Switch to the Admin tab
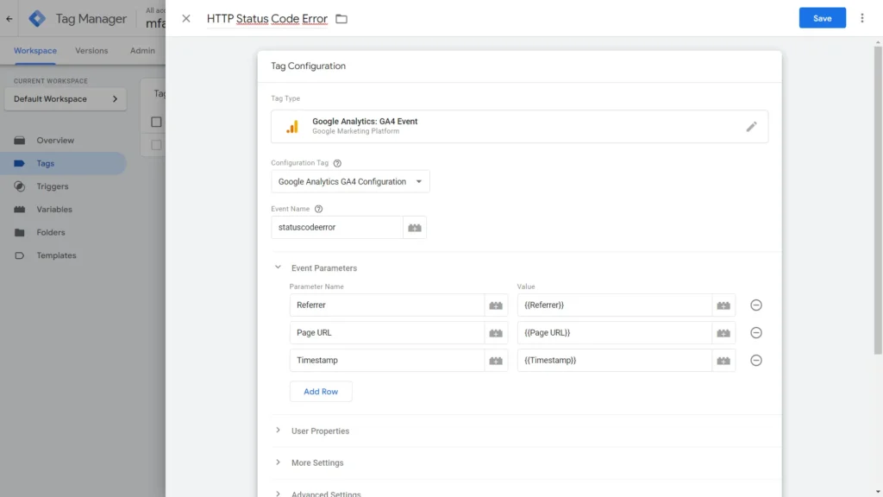 click(x=143, y=51)
